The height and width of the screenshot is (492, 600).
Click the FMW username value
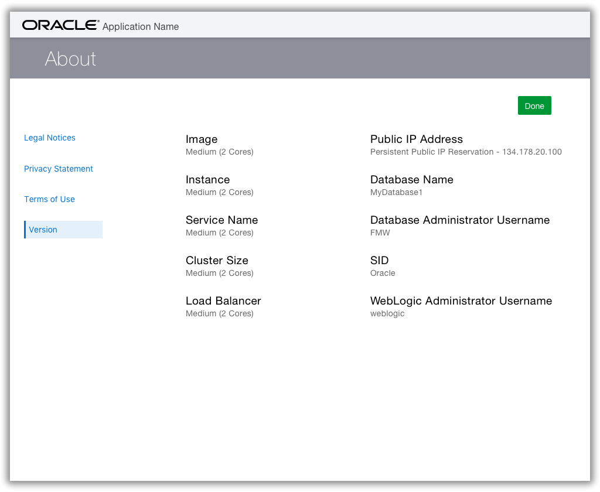[380, 233]
